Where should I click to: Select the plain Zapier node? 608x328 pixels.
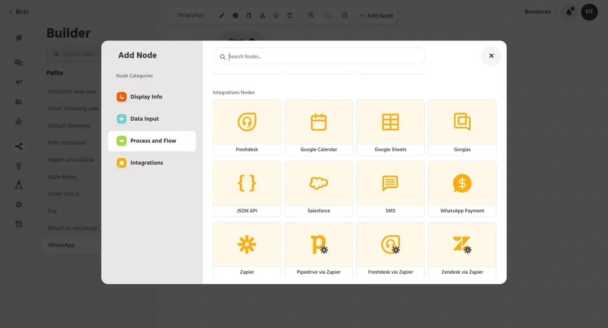247,250
